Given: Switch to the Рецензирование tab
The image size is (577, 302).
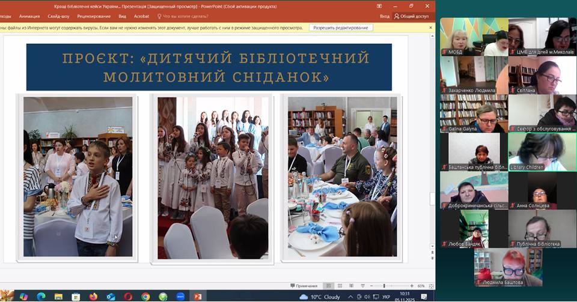Looking at the screenshot, I should pos(94,16).
